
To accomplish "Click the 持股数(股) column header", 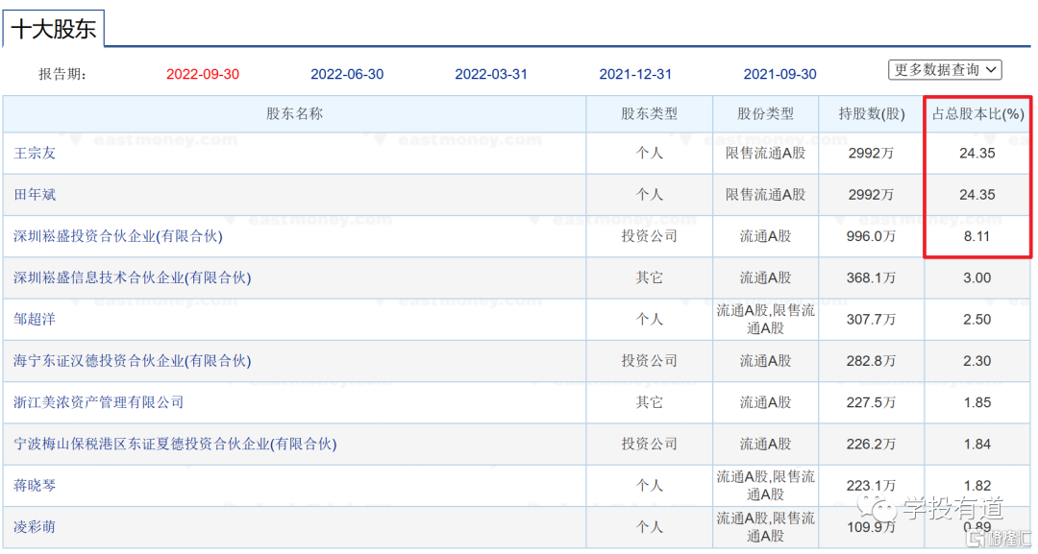I will point(871,113).
